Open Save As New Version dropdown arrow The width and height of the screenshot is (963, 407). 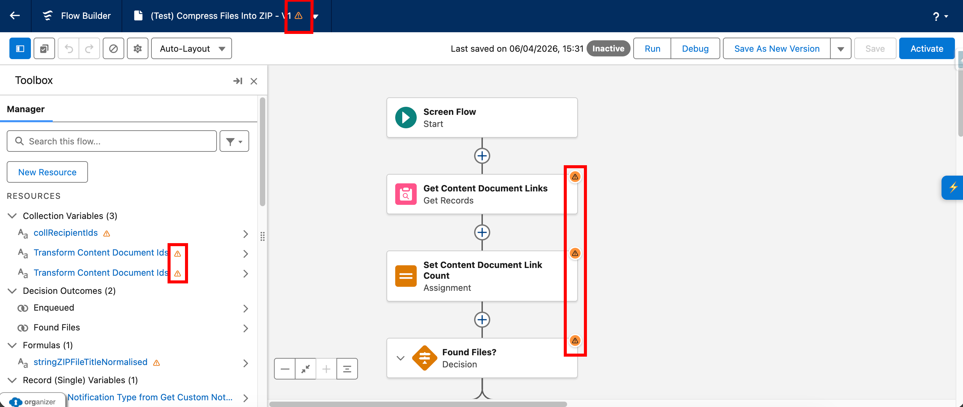coord(840,49)
